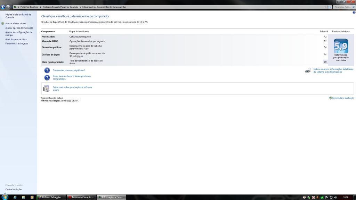Open Windows Explorer folder icon in taskbar
This screenshot has height=200, width=356.
click(23, 197)
